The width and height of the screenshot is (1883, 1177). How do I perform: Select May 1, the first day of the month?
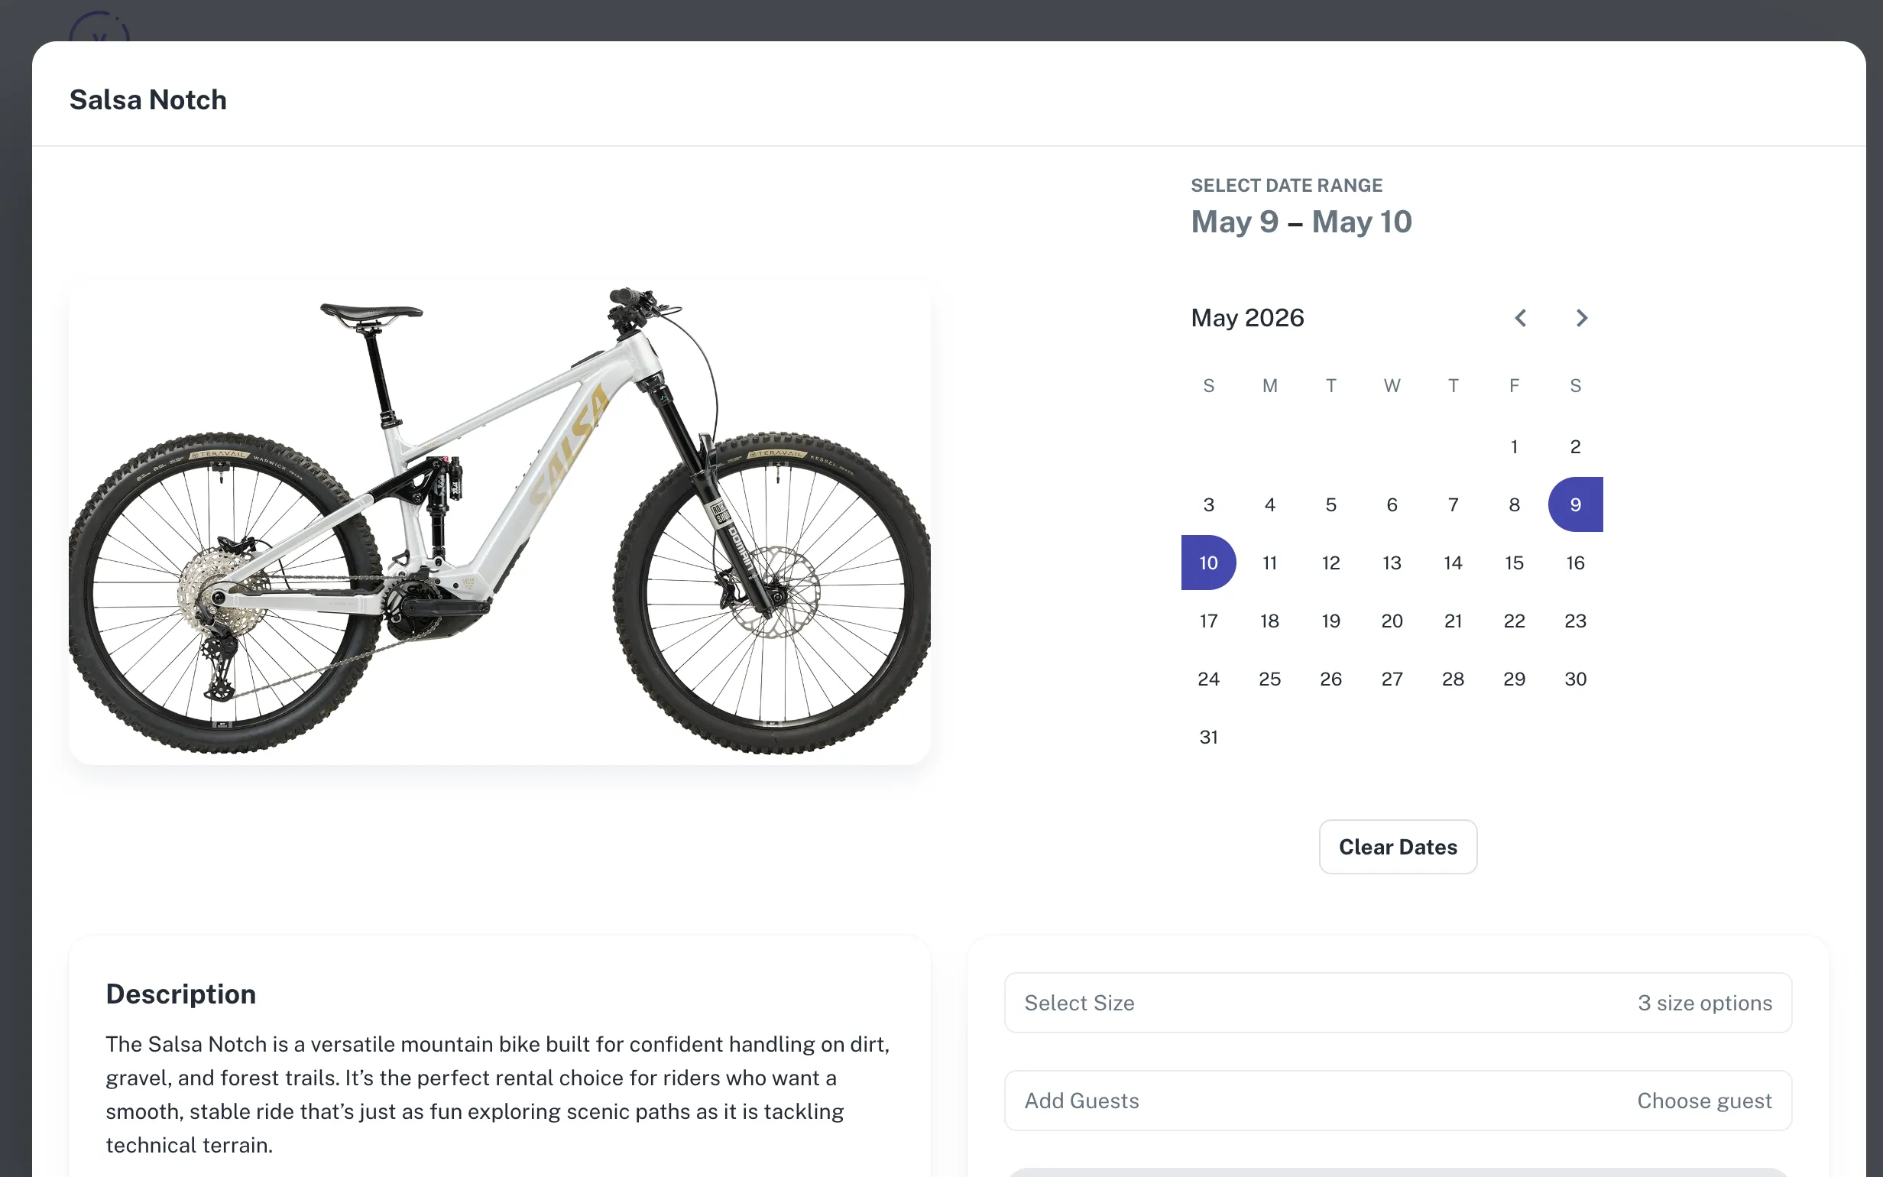pos(1514,446)
